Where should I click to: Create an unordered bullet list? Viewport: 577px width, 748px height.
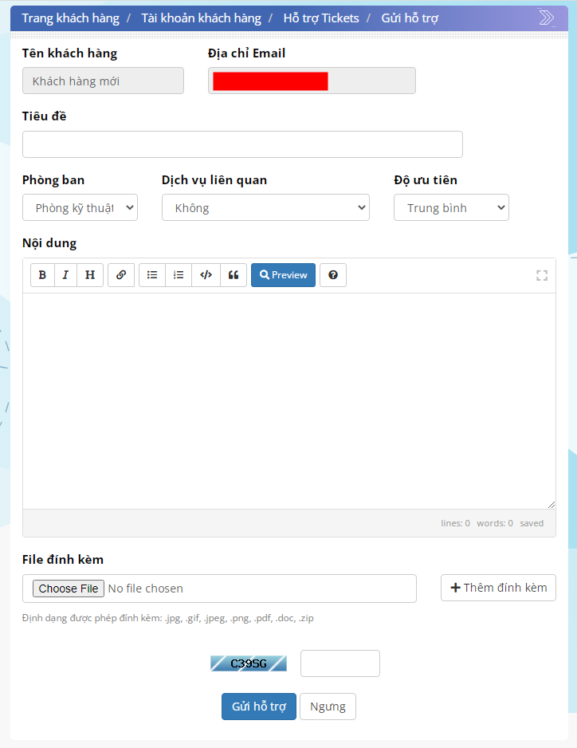tap(152, 275)
